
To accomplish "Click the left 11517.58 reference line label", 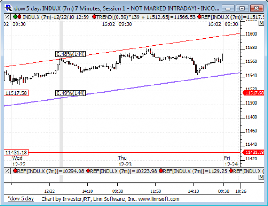I will (x=16, y=93).
